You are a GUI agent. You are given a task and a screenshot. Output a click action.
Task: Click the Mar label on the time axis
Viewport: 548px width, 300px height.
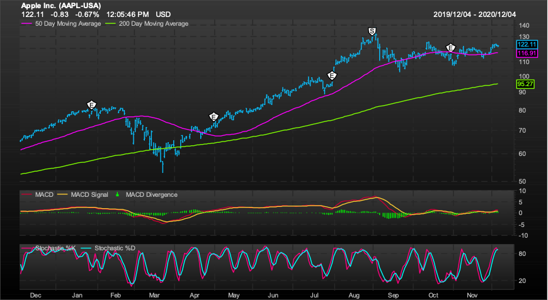tap(154, 296)
